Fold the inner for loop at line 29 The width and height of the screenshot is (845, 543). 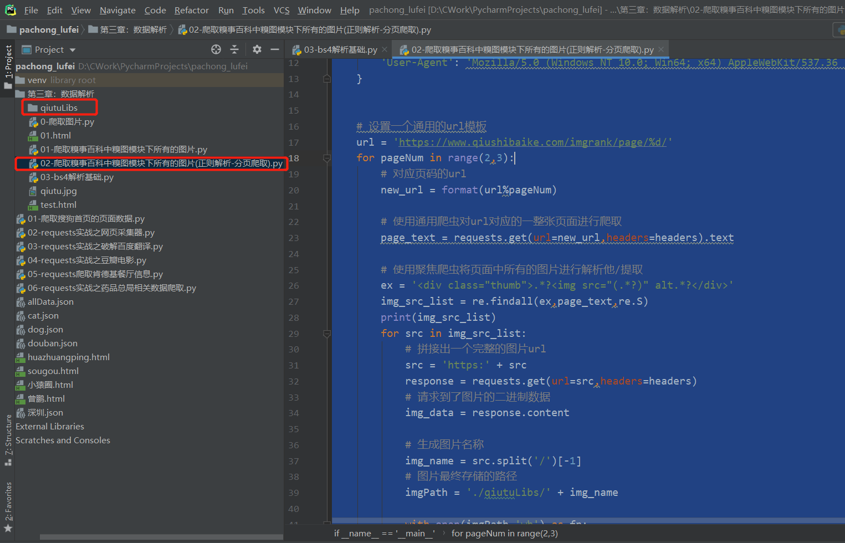coord(327,334)
